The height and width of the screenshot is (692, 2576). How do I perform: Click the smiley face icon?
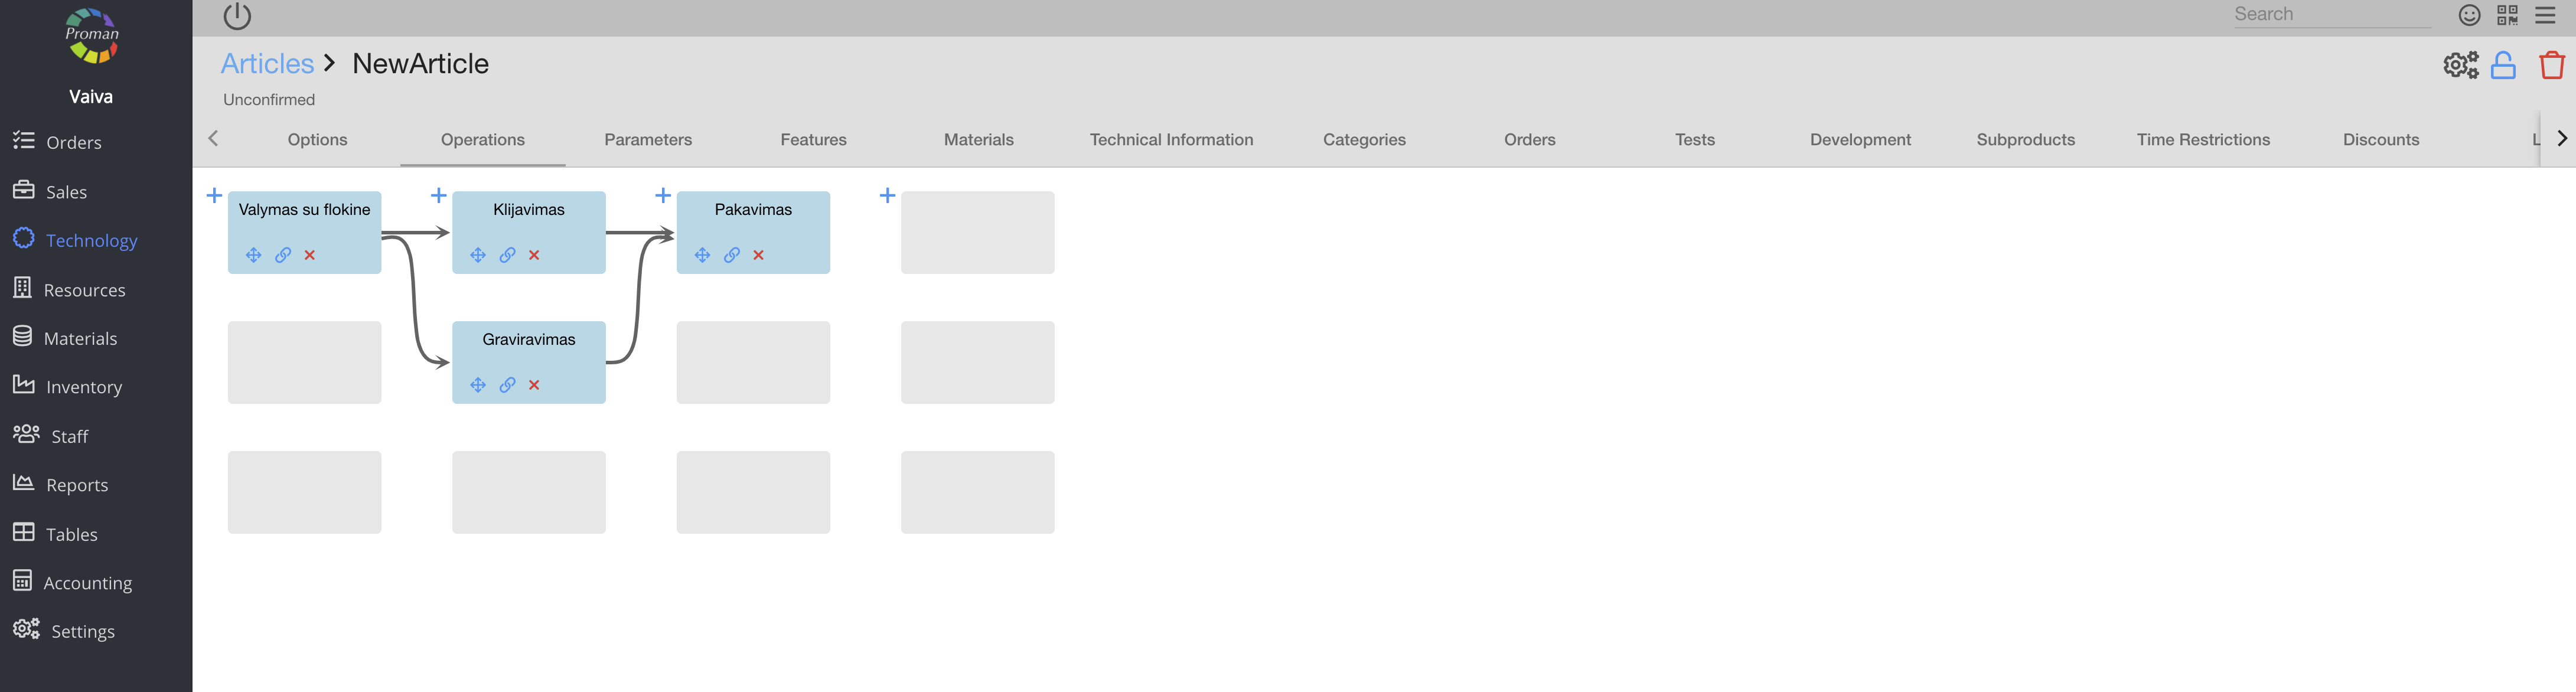(2469, 15)
